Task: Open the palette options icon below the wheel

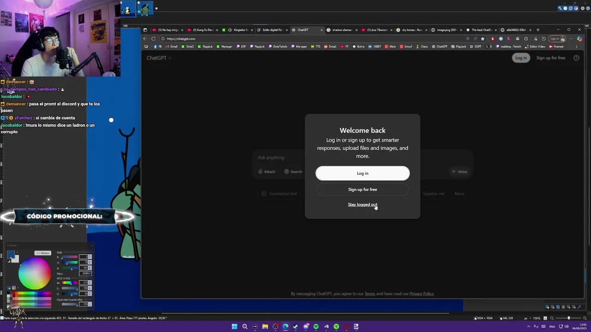Action: pos(14,288)
